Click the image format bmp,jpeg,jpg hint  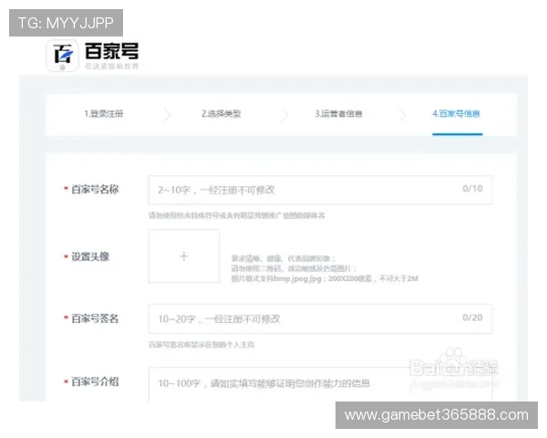click(325, 278)
